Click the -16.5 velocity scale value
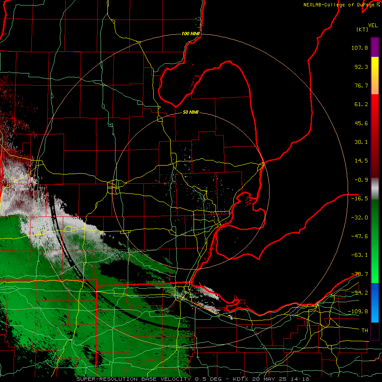 (x=360, y=199)
